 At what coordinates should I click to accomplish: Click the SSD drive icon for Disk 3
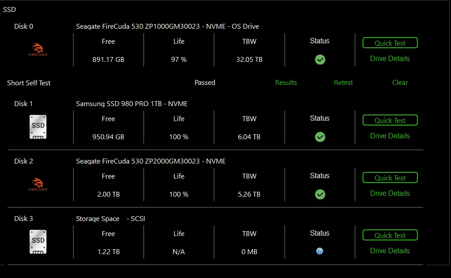coord(38,242)
